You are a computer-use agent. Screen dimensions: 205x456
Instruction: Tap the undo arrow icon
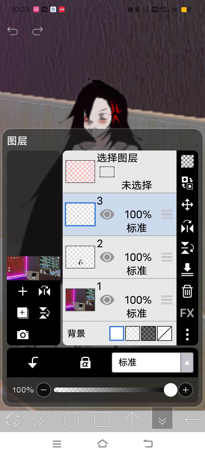click(x=13, y=31)
